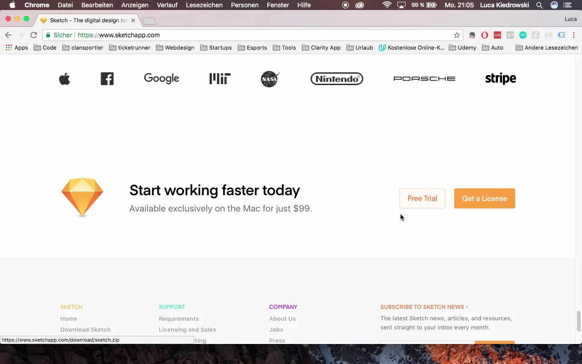The width and height of the screenshot is (582, 364).
Task: Open the Apps shortcut in bookmarks bar
Action: [16, 47]
